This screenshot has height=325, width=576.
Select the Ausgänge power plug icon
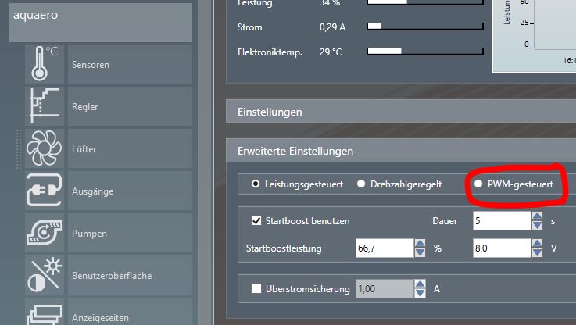(x=45, y=191)
